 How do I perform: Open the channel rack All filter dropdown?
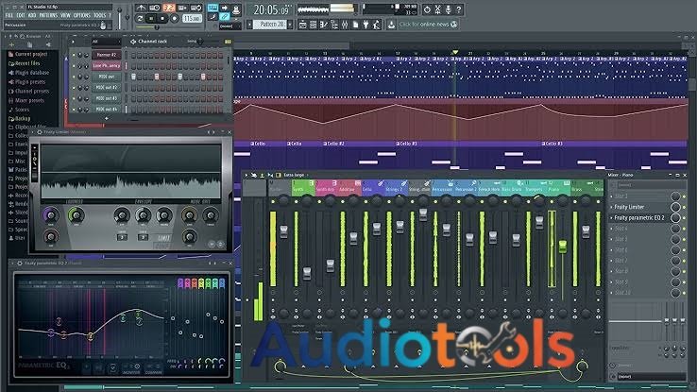[x=106, y=42]
